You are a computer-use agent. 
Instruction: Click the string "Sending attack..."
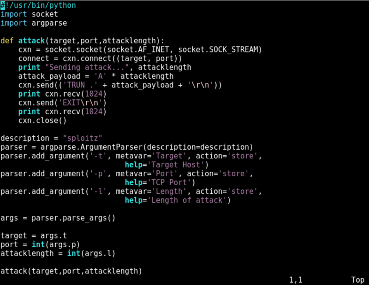pos(87,67)
